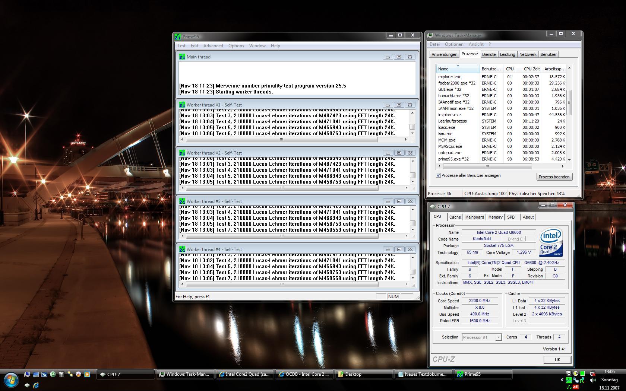626x391 pixels.
Task: Open the ATI Catalyst tray icon
Action: [576, 388]
